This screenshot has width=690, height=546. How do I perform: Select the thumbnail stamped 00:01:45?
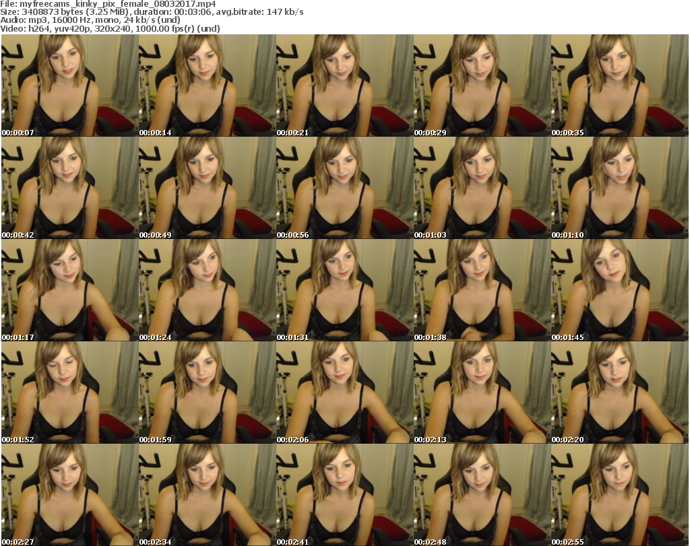point(620,290)
